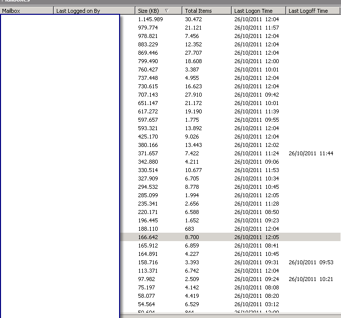Click logon time 26/10/2011 12:02
This screenshot has width=341, height=318.
pos(256,145)
